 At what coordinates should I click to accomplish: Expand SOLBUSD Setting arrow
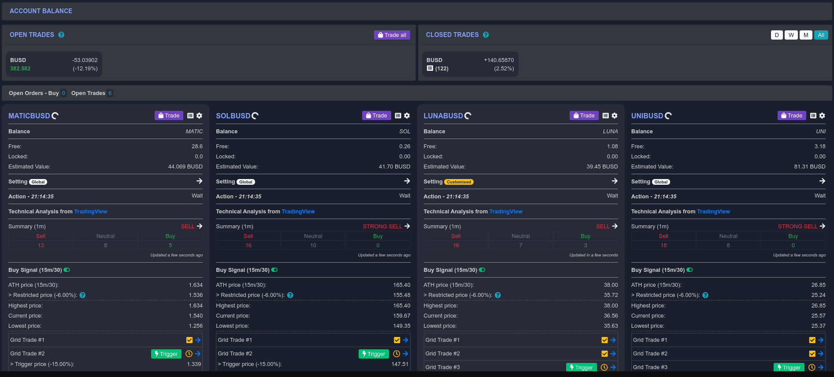407,181
